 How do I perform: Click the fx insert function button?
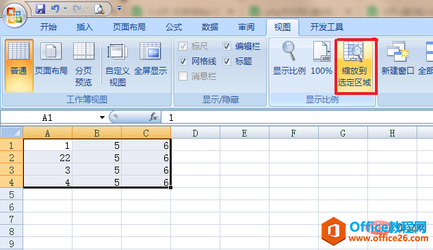pos(153,117)
